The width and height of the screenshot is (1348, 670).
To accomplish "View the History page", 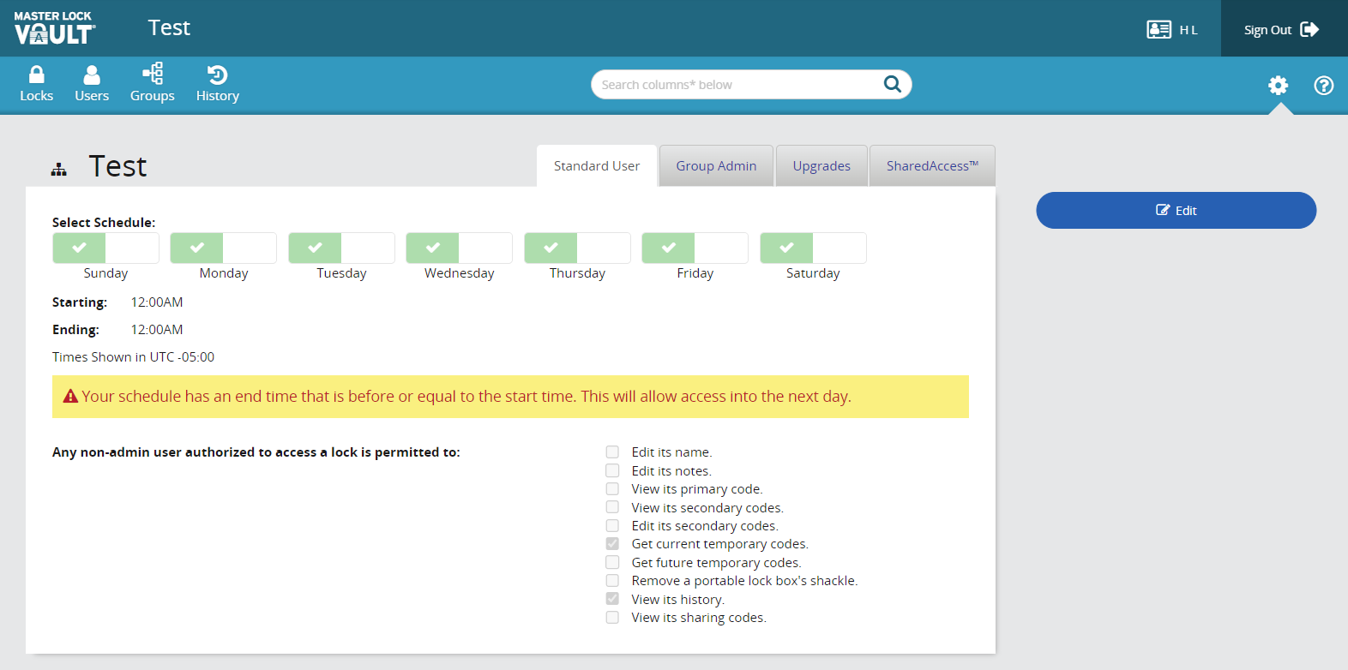I will point(217,84).
